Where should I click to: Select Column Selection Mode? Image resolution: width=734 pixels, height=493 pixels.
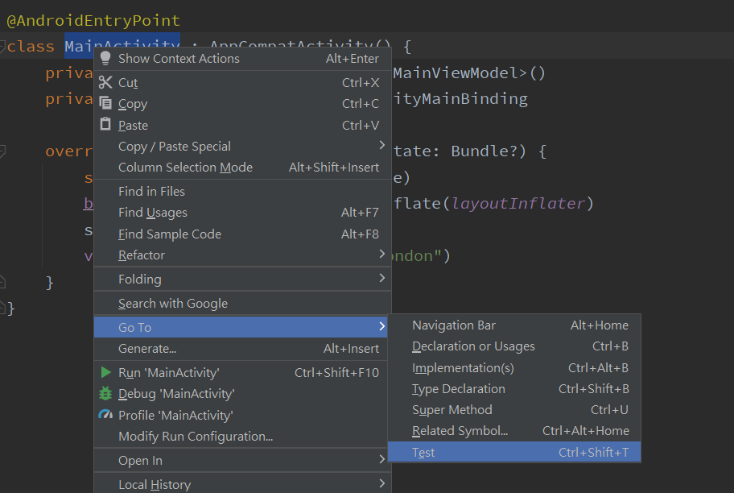(x=185, y=168)
